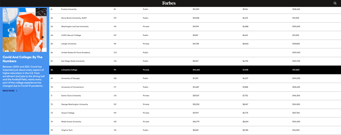This screenshot has height=135, width=341.
Task: Select Santa Clara University
Action: [71, 95]
